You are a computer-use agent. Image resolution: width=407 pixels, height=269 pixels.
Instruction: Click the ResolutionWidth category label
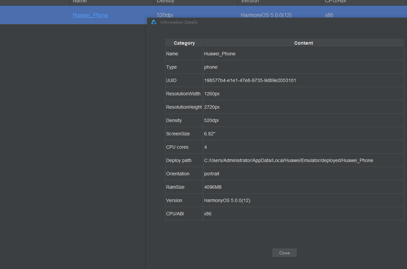[183, 94]
